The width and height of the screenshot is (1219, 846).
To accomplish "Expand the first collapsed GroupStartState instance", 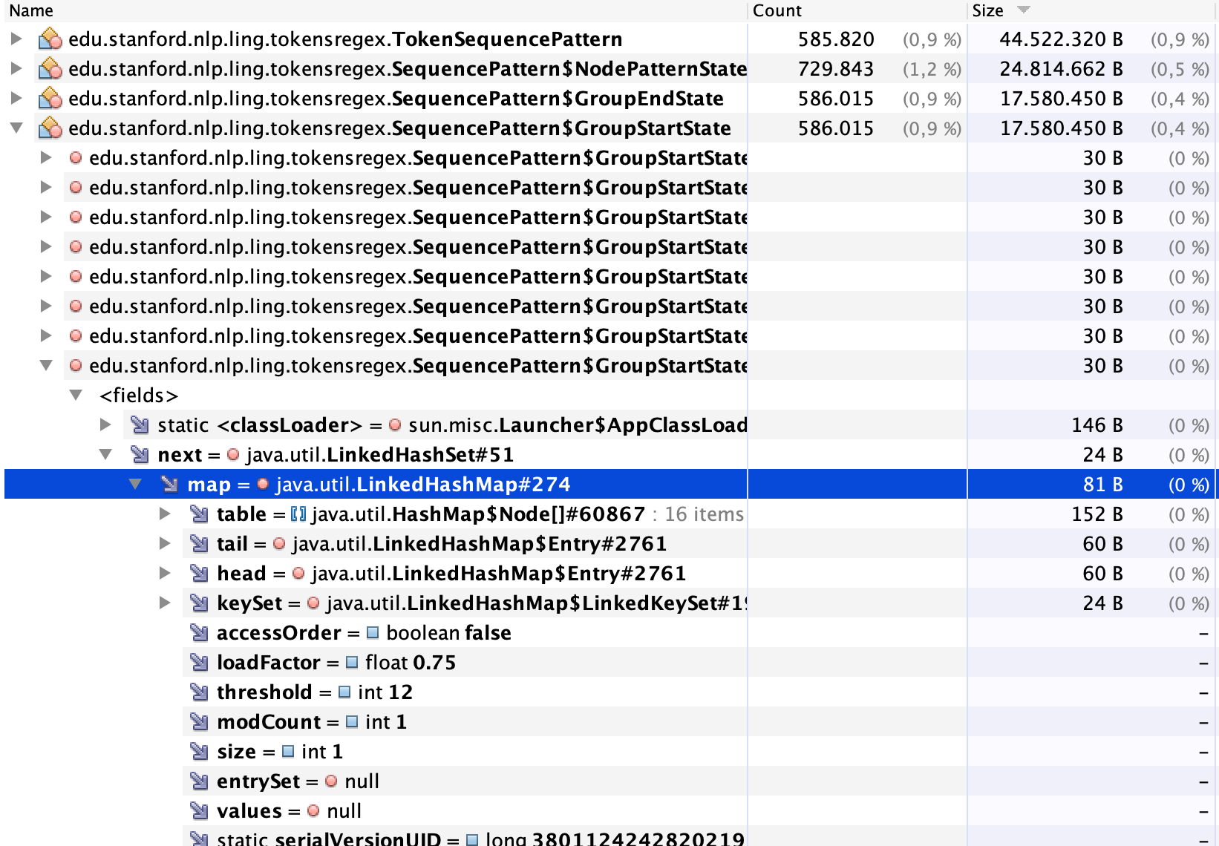I will [x=47, y=157].
